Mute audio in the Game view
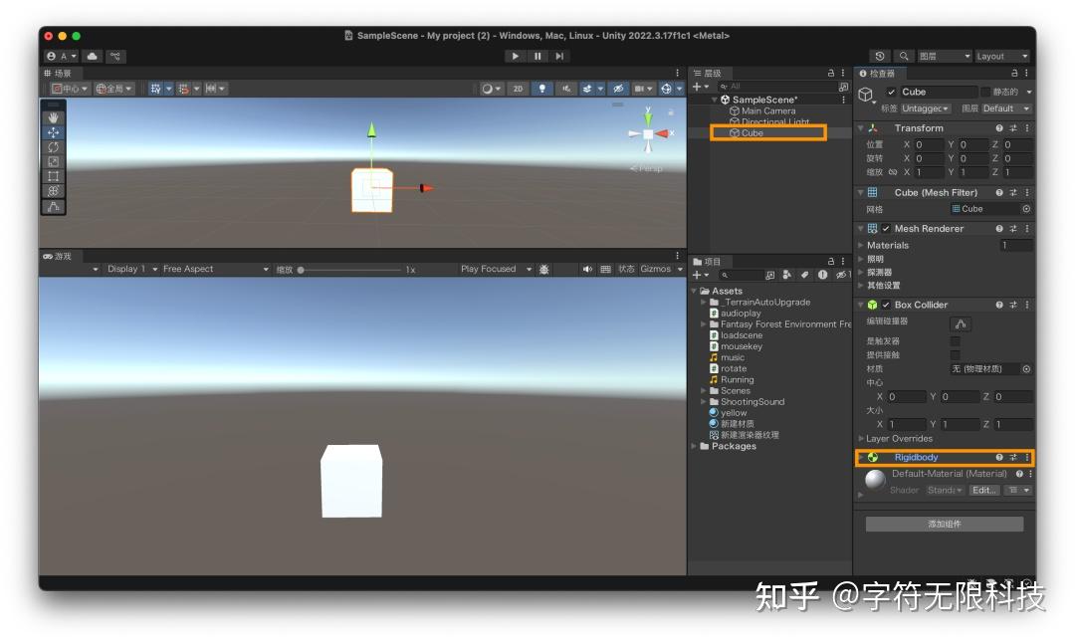This screenshot has width=1075, height=642. [587, 269]
